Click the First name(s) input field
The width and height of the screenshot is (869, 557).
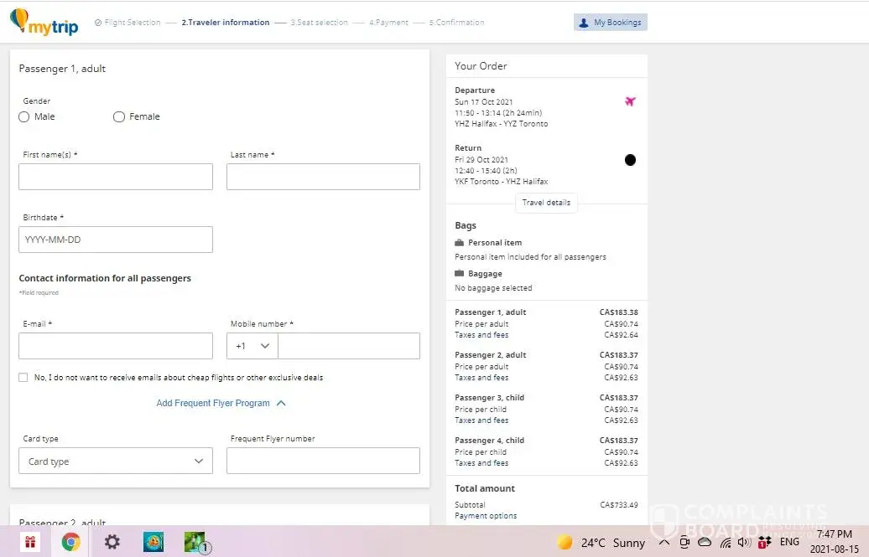point(116,177)
